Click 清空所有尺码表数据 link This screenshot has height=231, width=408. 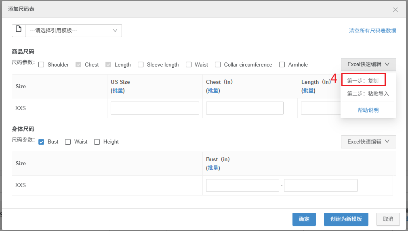tap(372, 31)
